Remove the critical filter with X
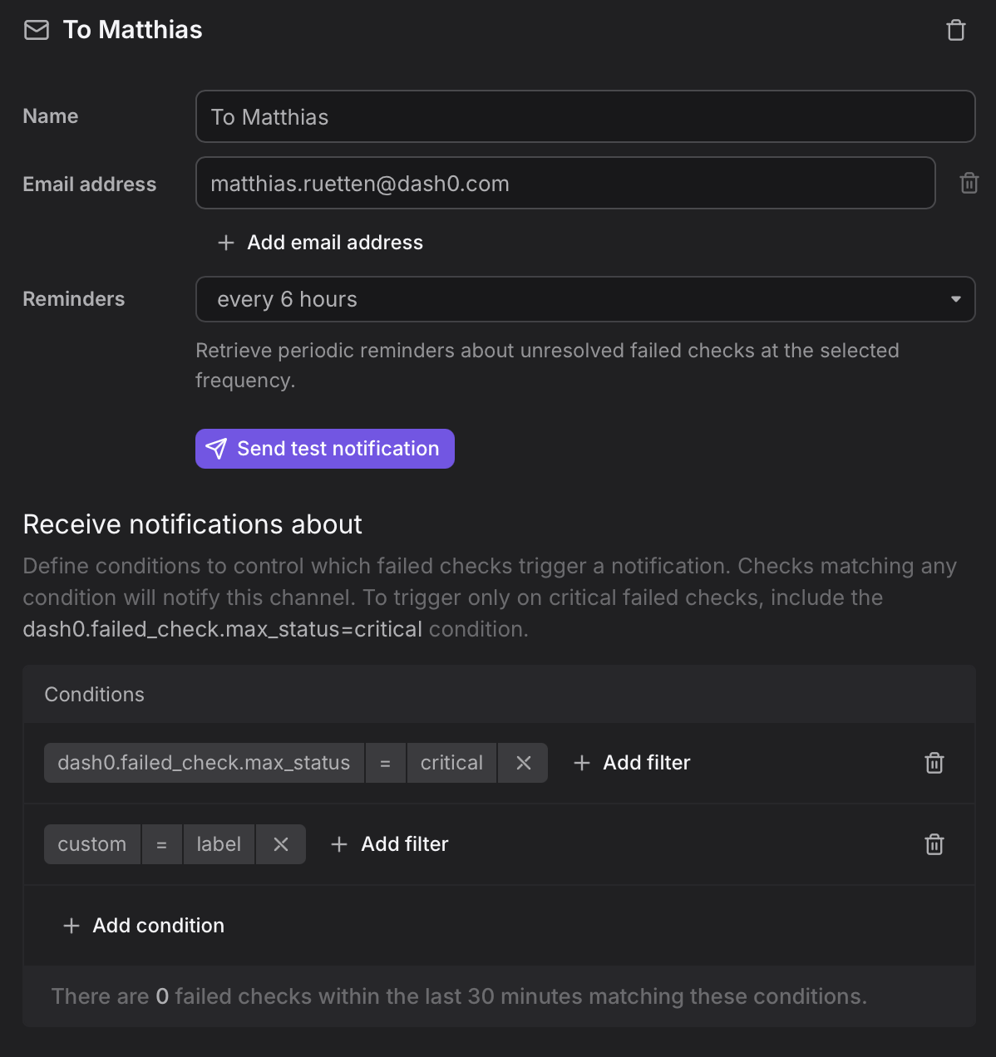Screen dimensions: 996x1057 coord(523,763)
